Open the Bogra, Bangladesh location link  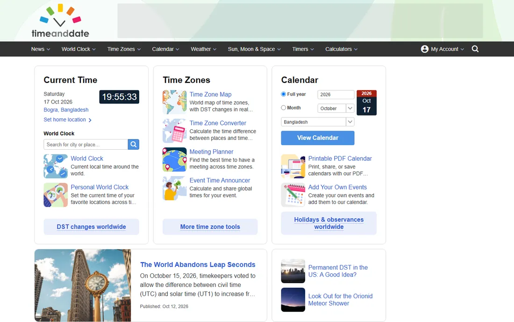[x=66, y=110]
